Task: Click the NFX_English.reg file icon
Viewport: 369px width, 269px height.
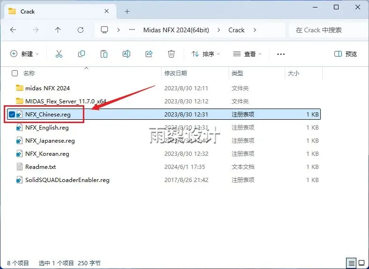Action: (x=19, y=127)
